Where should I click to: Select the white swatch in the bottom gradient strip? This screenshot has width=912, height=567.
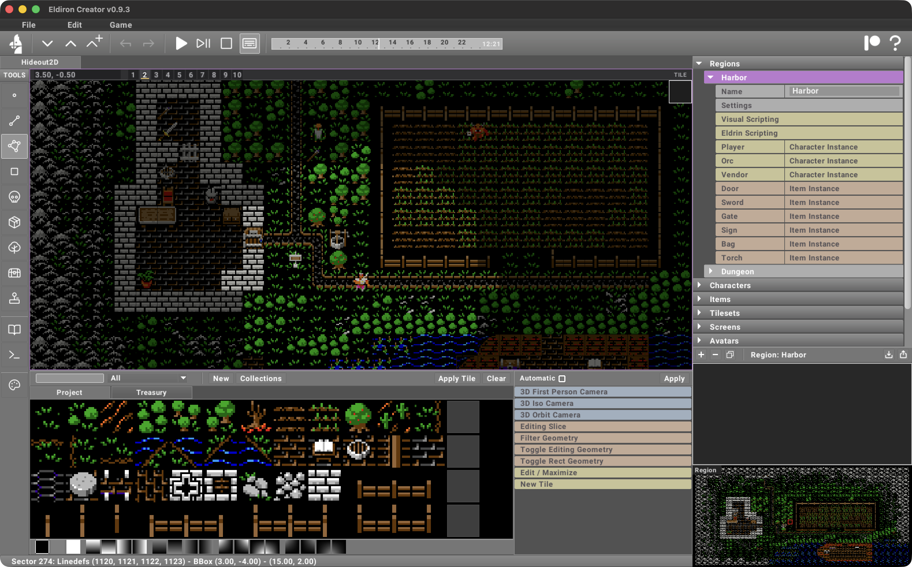point(74,547)
